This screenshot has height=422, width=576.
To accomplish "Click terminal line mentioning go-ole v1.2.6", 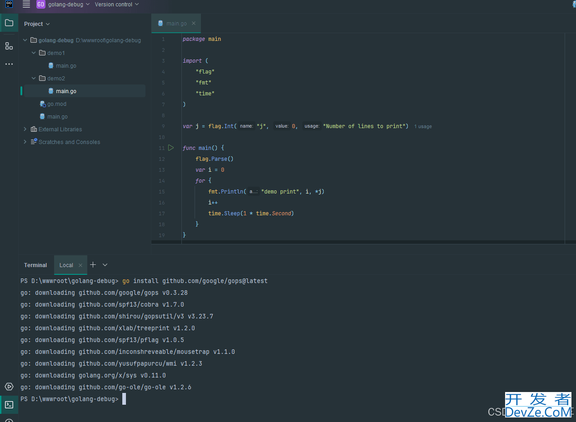I will [x=106, y=387].
